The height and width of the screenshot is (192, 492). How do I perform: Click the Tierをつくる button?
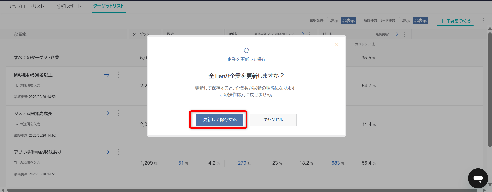click(455, 21)
